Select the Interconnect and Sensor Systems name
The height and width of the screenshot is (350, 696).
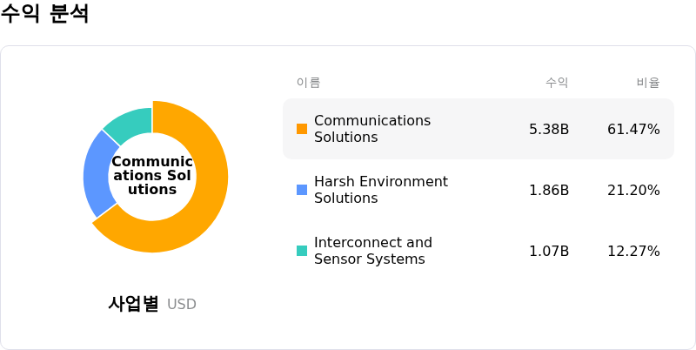coord(373,251)
